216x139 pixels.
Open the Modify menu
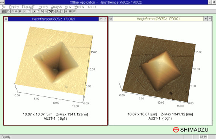coord(43,7)
